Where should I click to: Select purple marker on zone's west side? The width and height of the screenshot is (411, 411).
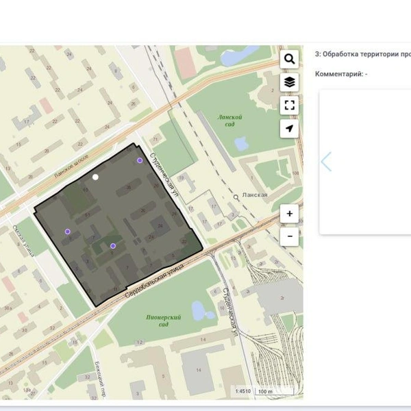point(68,232)
